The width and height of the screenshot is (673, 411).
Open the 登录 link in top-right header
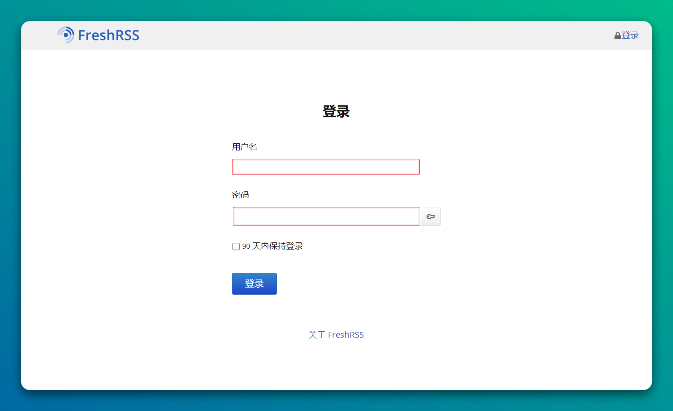click(x=626, y=35)
